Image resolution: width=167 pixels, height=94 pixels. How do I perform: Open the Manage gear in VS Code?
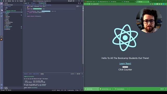2,88
